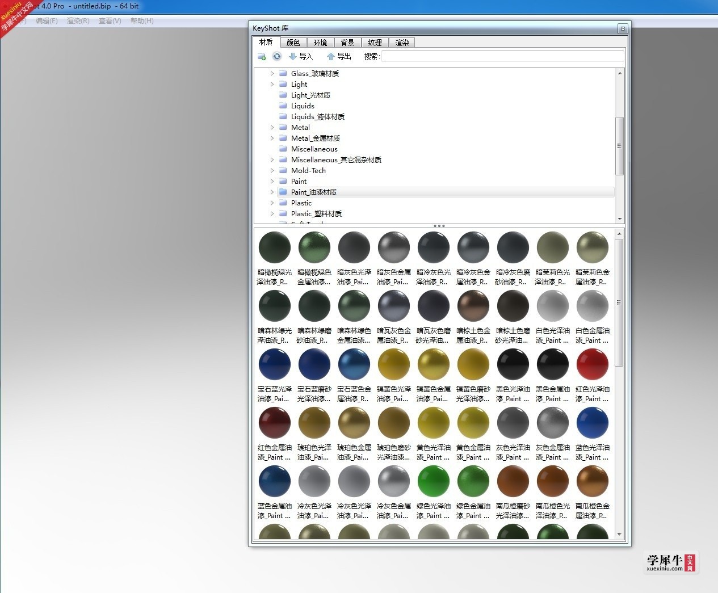The image size is (718, 593).
Task: Select the 暗茉莉色金属油漆 material thumbnail
Action: [593, 247]
